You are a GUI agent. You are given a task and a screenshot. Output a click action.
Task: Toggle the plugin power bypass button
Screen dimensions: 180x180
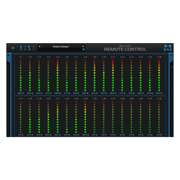coord(13,48)
